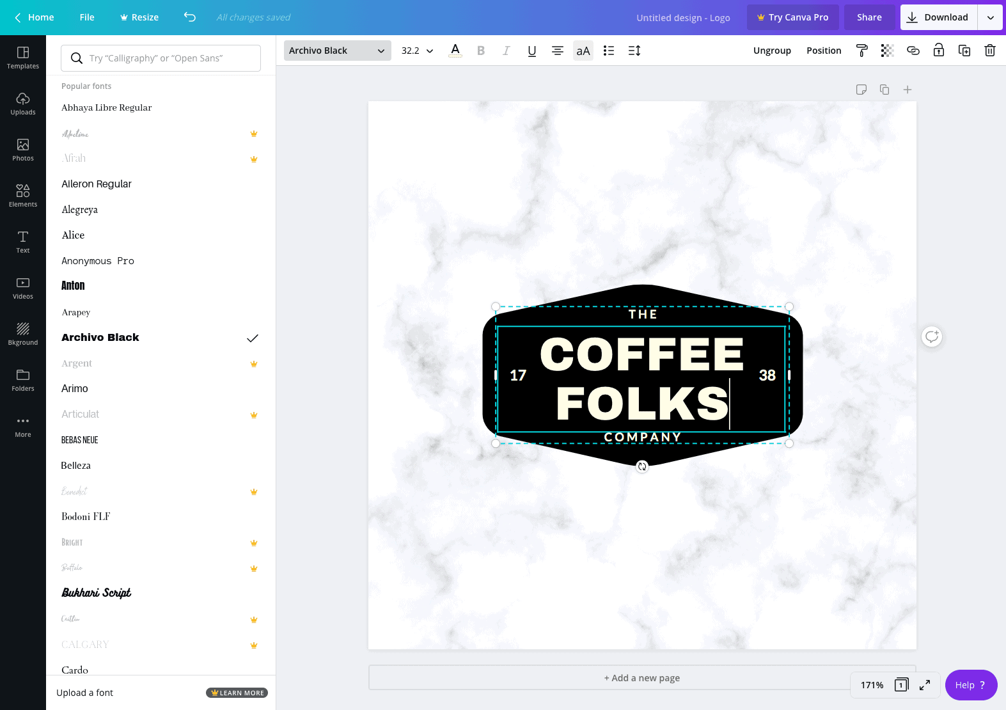The width and height of the screenshot is (1006, 710).
Task: Expand the Archivo Black font dropdown
Action: tap(337, 51)
